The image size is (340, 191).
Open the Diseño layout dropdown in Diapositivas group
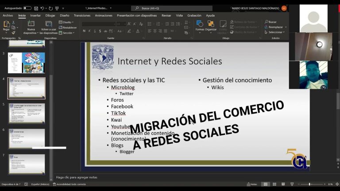(66, 22)
